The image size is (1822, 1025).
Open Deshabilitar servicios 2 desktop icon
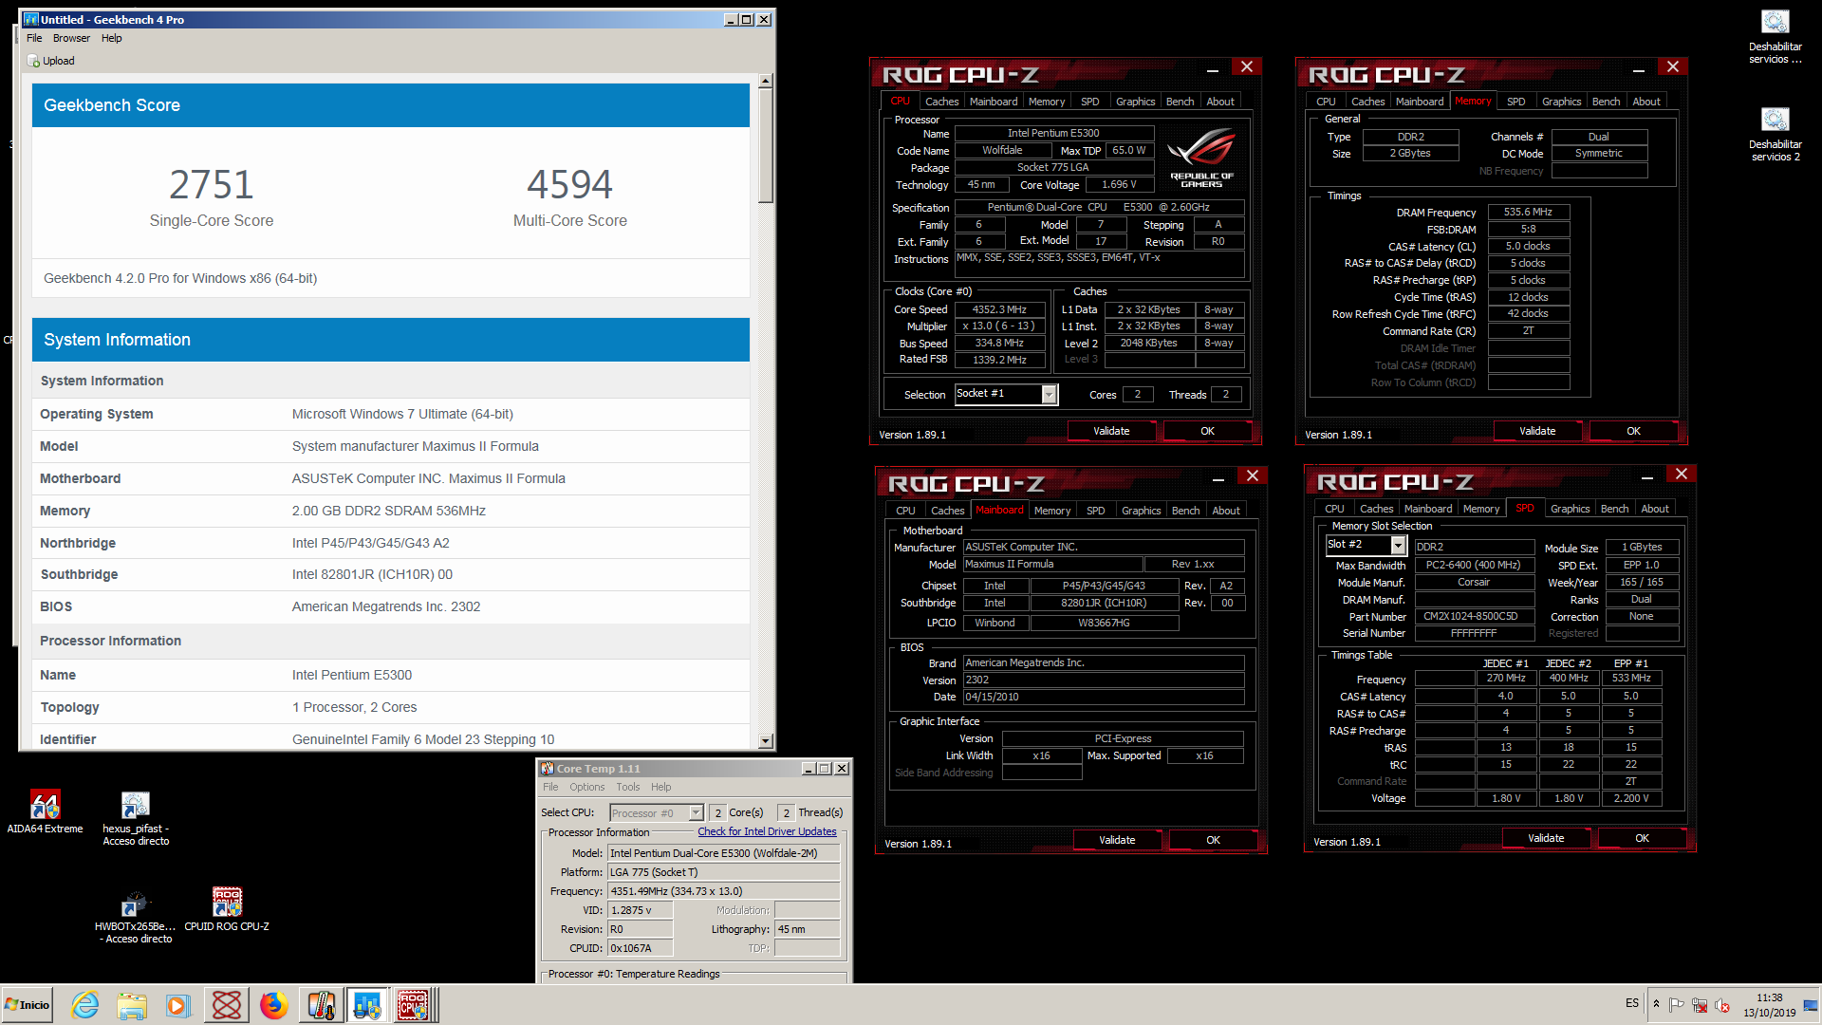coord(1775,135)
